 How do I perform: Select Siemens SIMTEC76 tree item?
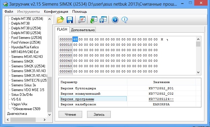point(29,80)
